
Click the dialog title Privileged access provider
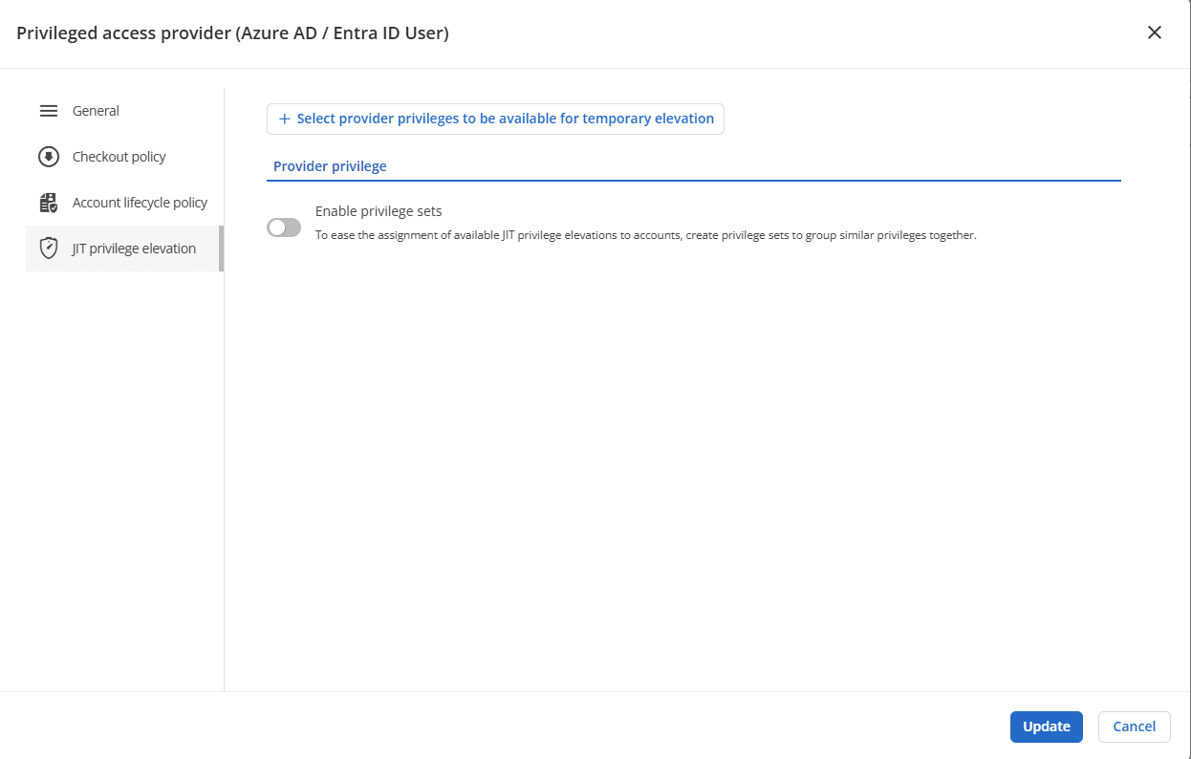pyautogui.click(x=234, y=32)
